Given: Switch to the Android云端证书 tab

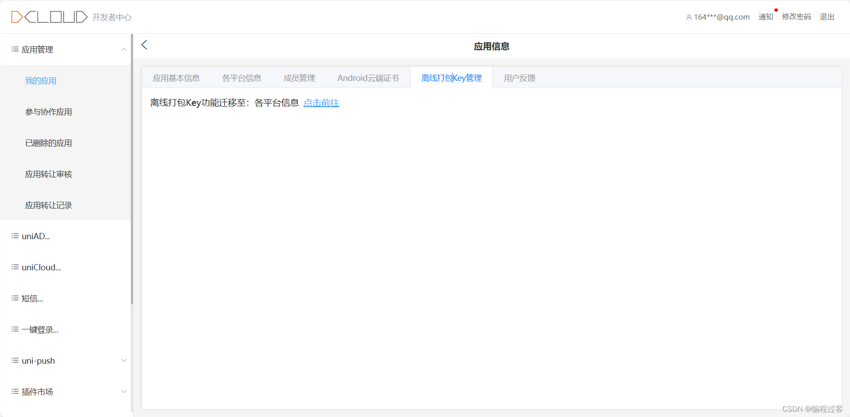Looking at the screenshot, I should click(x=368, y=78).
